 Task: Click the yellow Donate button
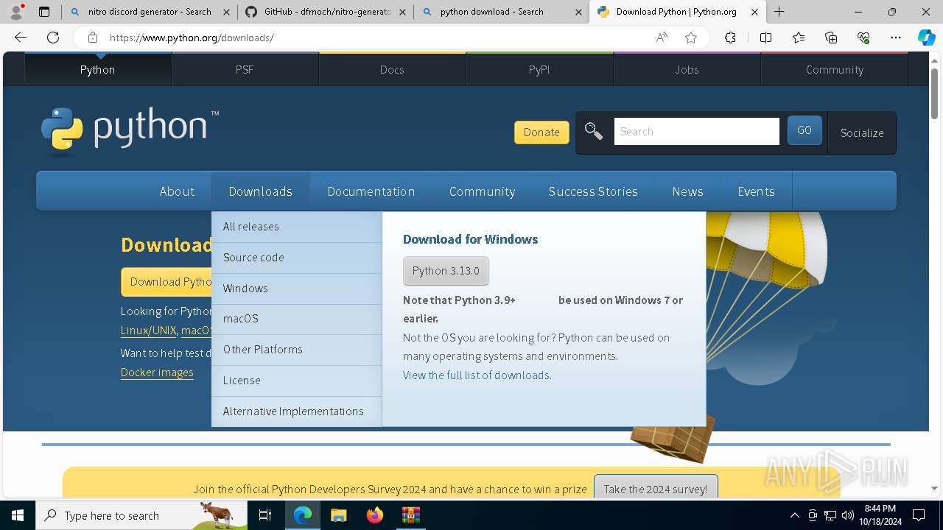click(x=541, y=132)
